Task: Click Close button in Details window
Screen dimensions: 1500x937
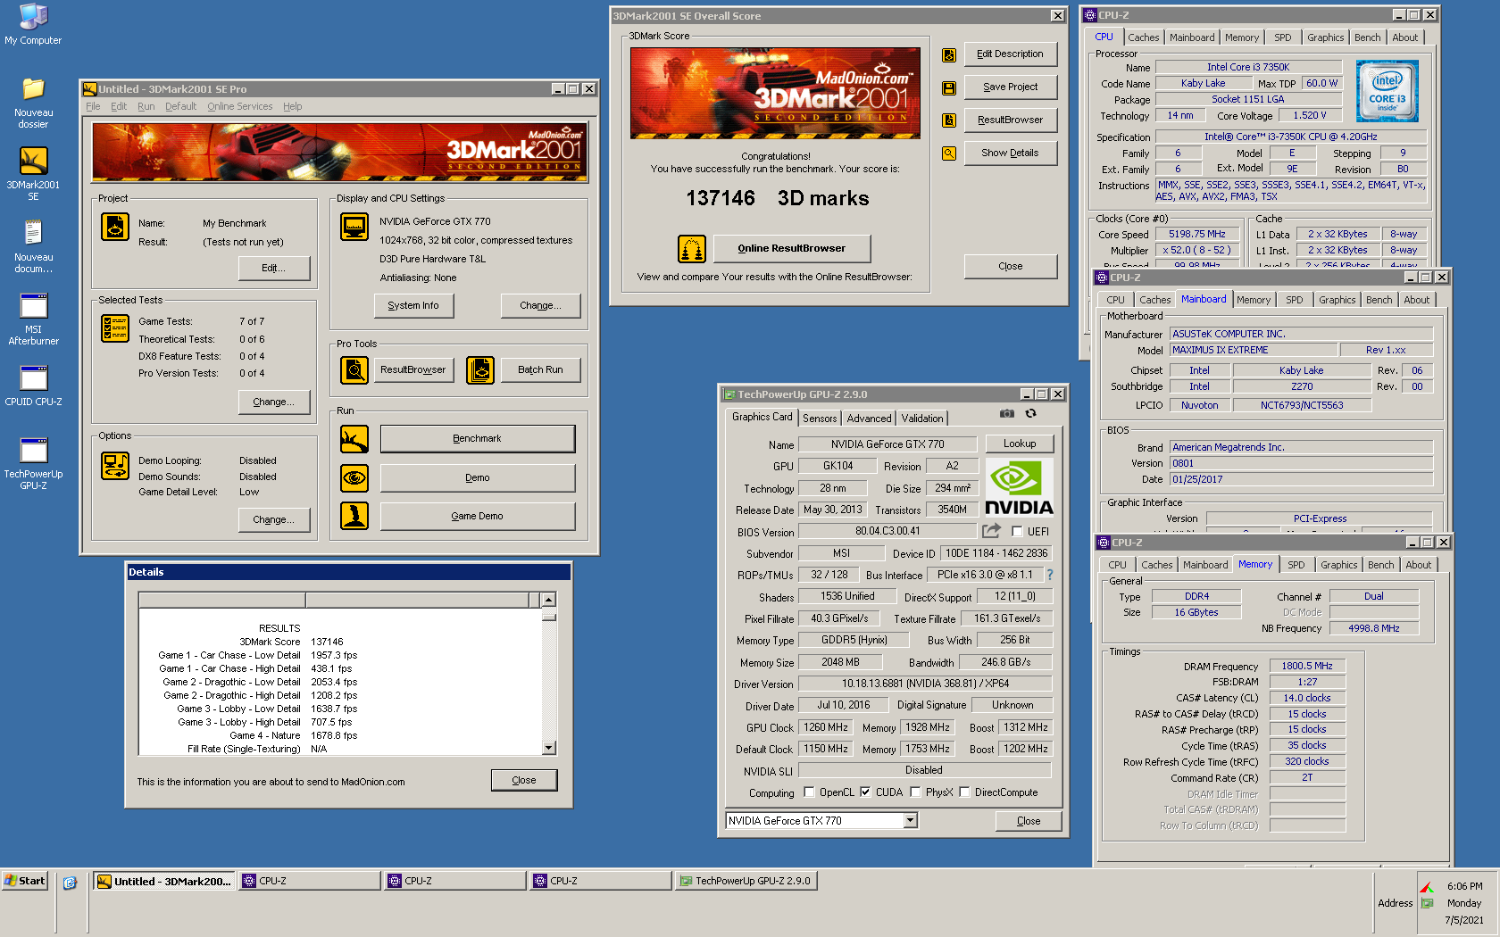Action: tap(524, 780)
